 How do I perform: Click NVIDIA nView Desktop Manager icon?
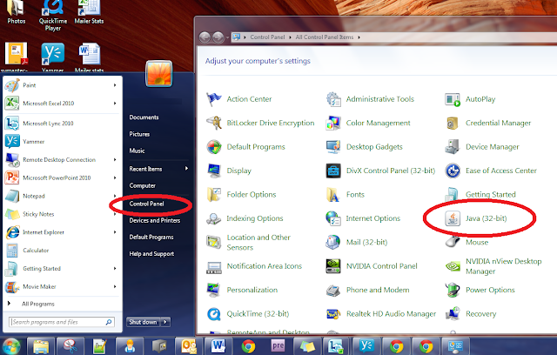coord(453,266)
